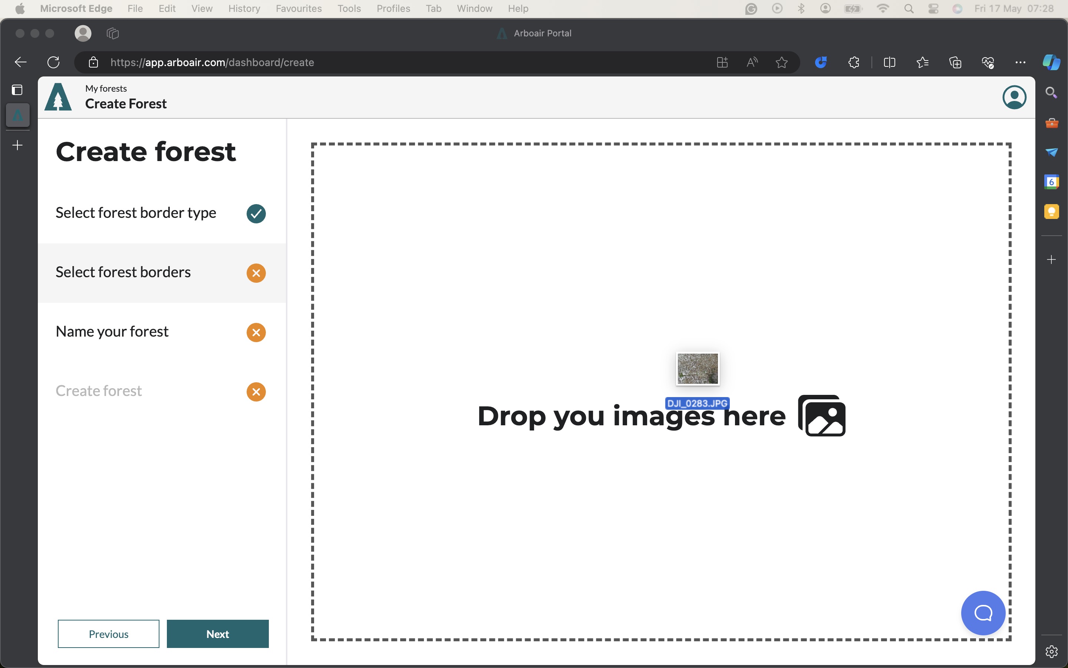Open Copilot icon in Edge toolbar
This screenshot has width=1068, height=668.
point(1051,62)
